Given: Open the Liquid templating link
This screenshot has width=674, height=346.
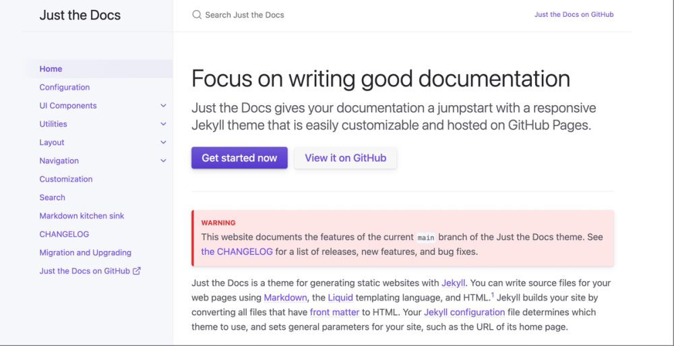Looking at the screenshot, I should (340, 298).
